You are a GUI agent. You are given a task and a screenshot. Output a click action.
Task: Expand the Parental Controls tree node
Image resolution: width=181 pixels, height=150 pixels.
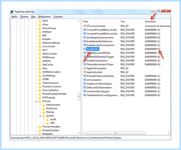pos(36,87)
